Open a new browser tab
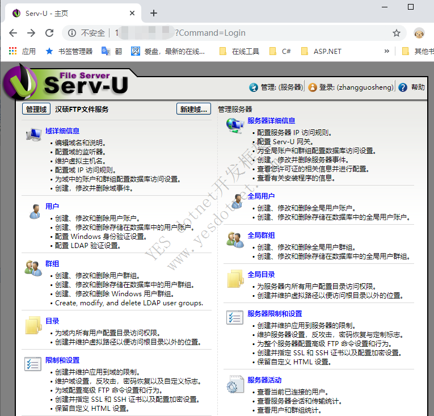Image resolution: width=434 pixels, height=416 pixels. [154, 13]
